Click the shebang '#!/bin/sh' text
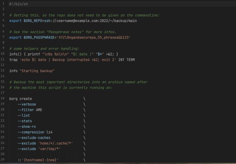 tap(18, 4)
